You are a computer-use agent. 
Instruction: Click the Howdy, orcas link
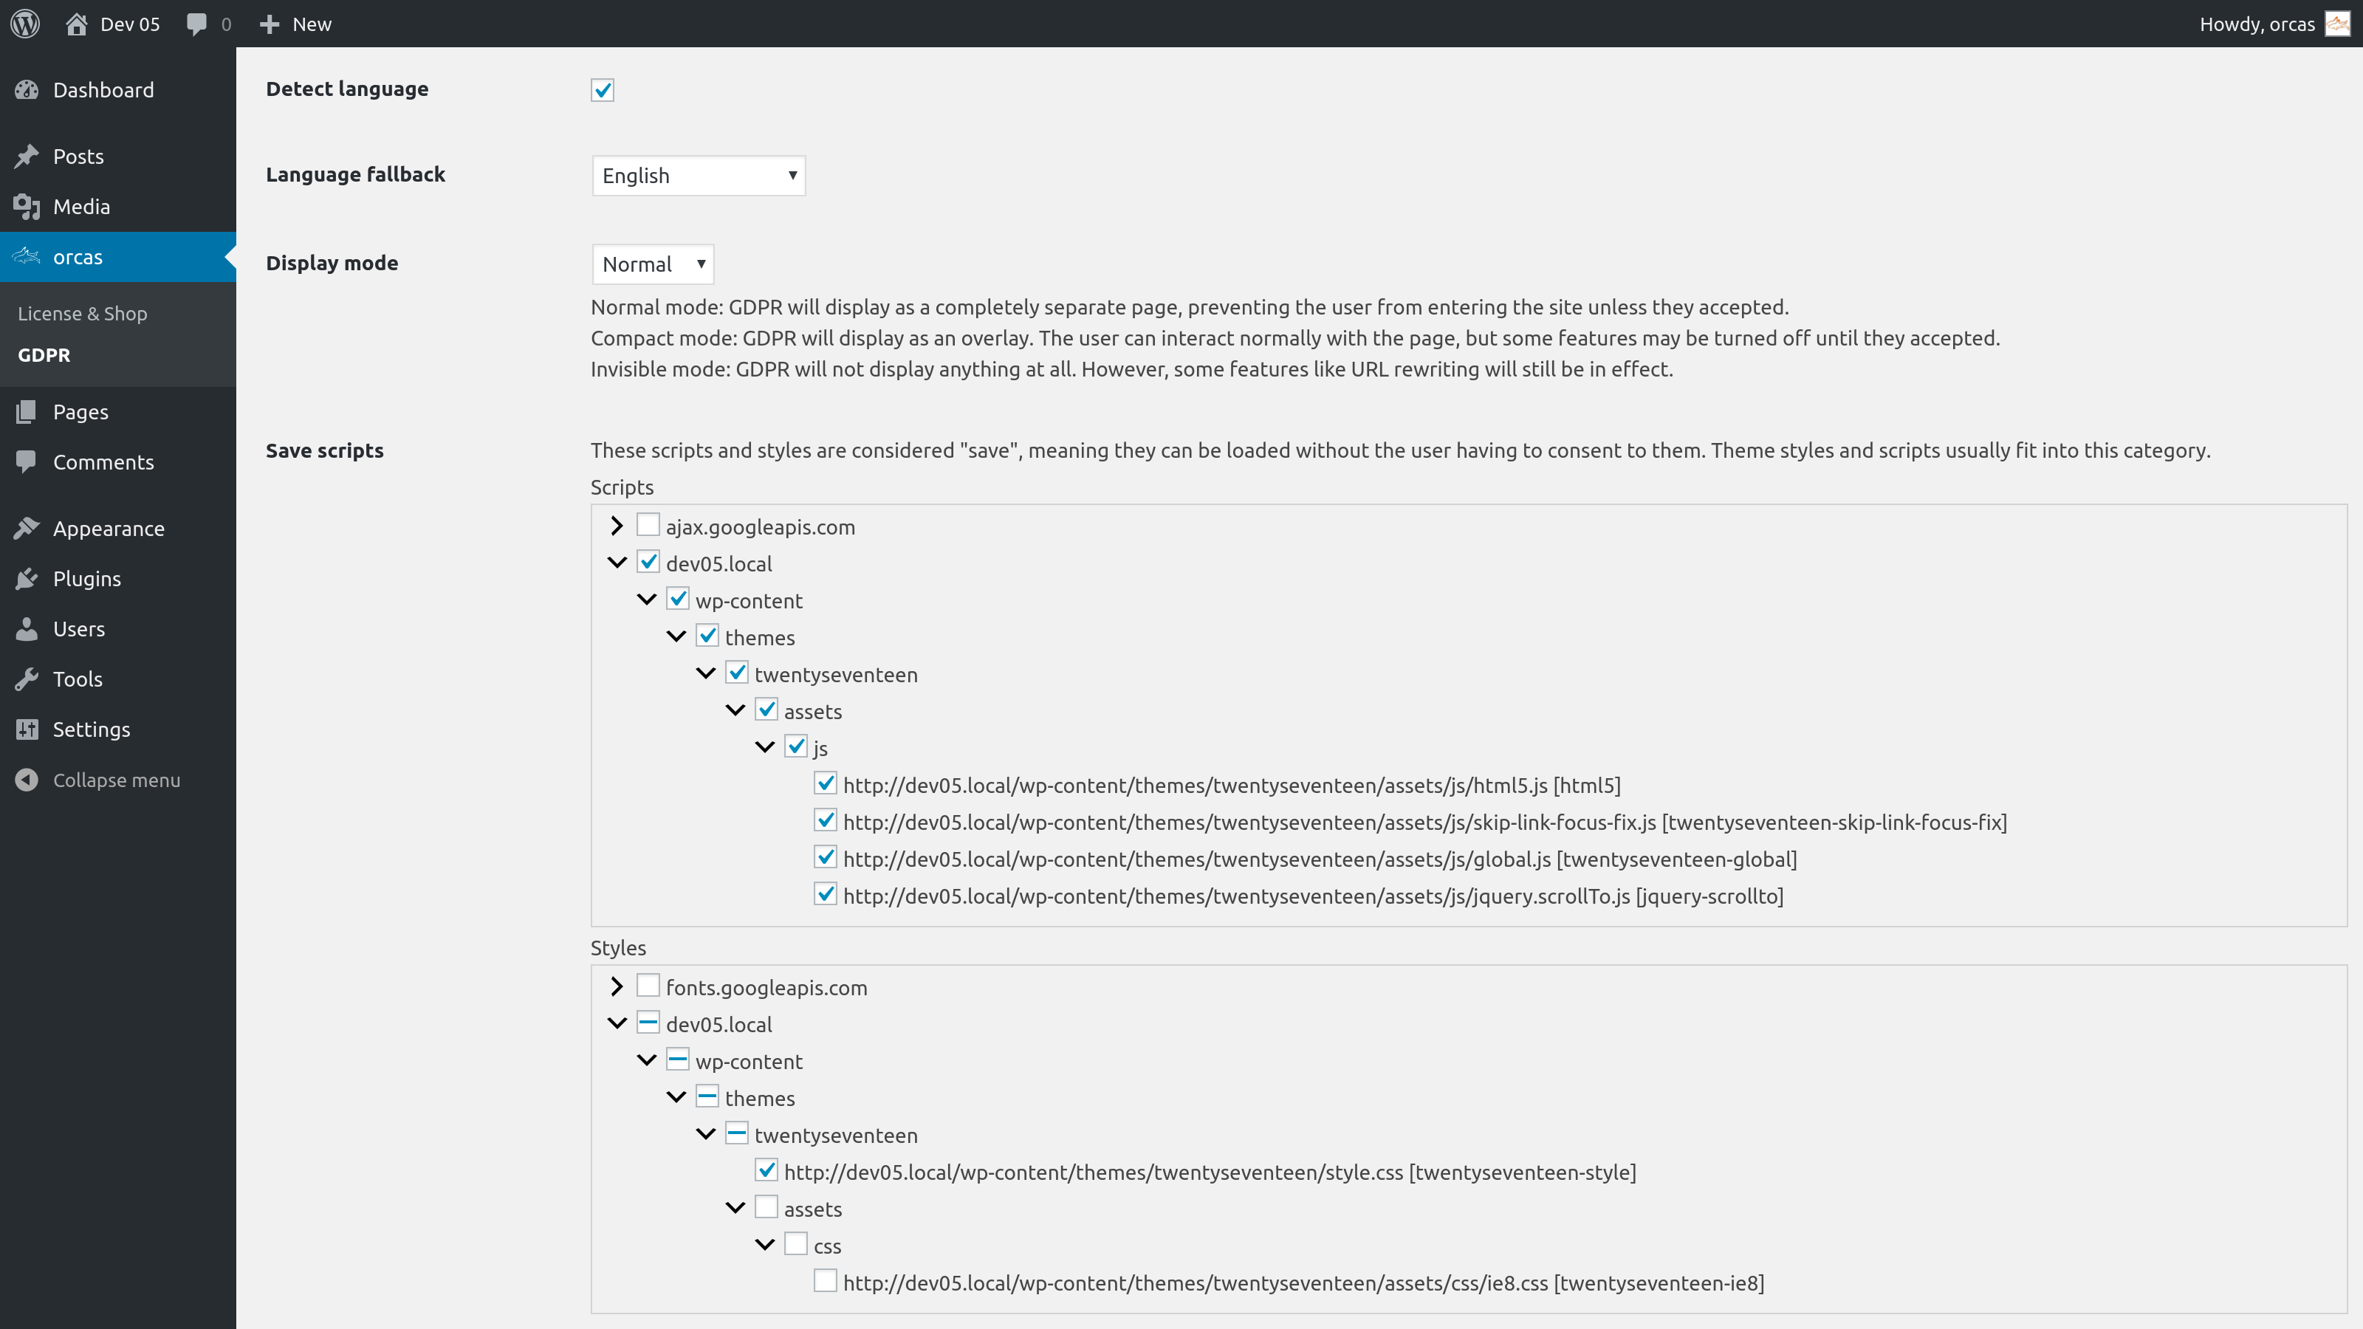click(x=2257, y=24)
